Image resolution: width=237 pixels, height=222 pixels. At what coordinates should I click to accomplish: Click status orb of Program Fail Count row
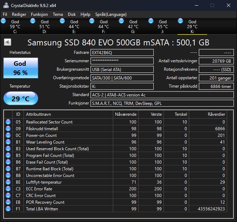(x=8, y=155)
